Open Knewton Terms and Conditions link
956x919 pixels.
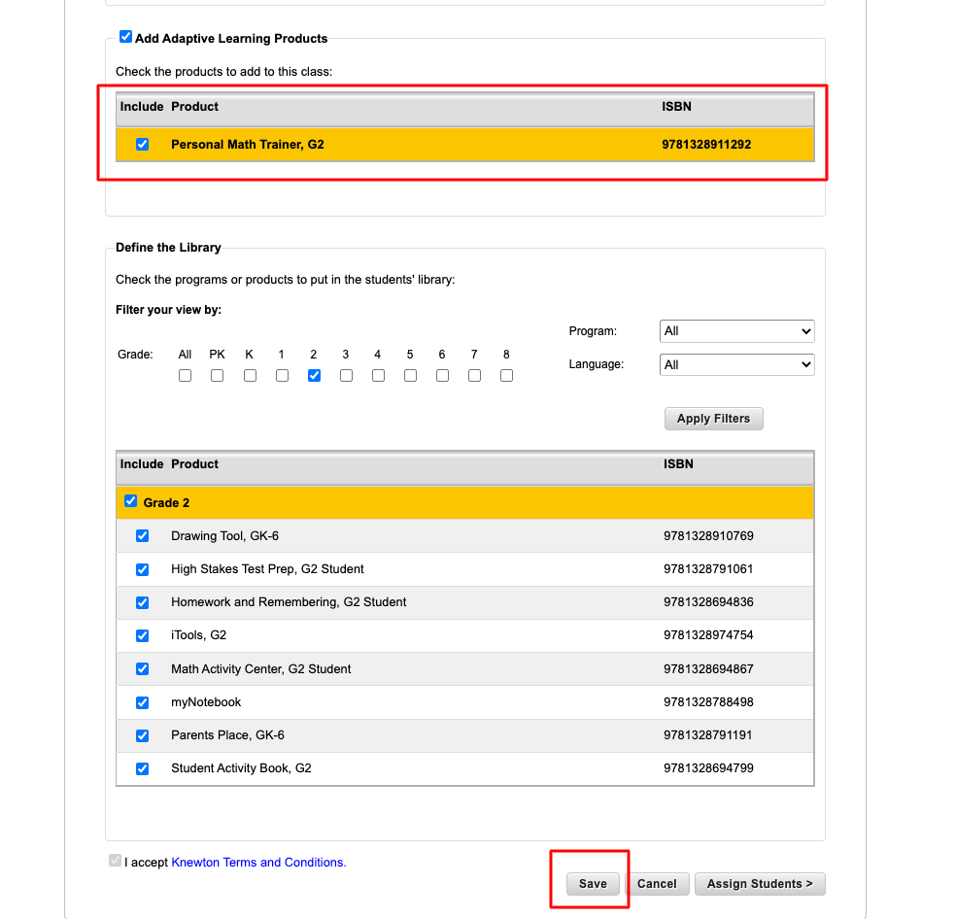258,863
